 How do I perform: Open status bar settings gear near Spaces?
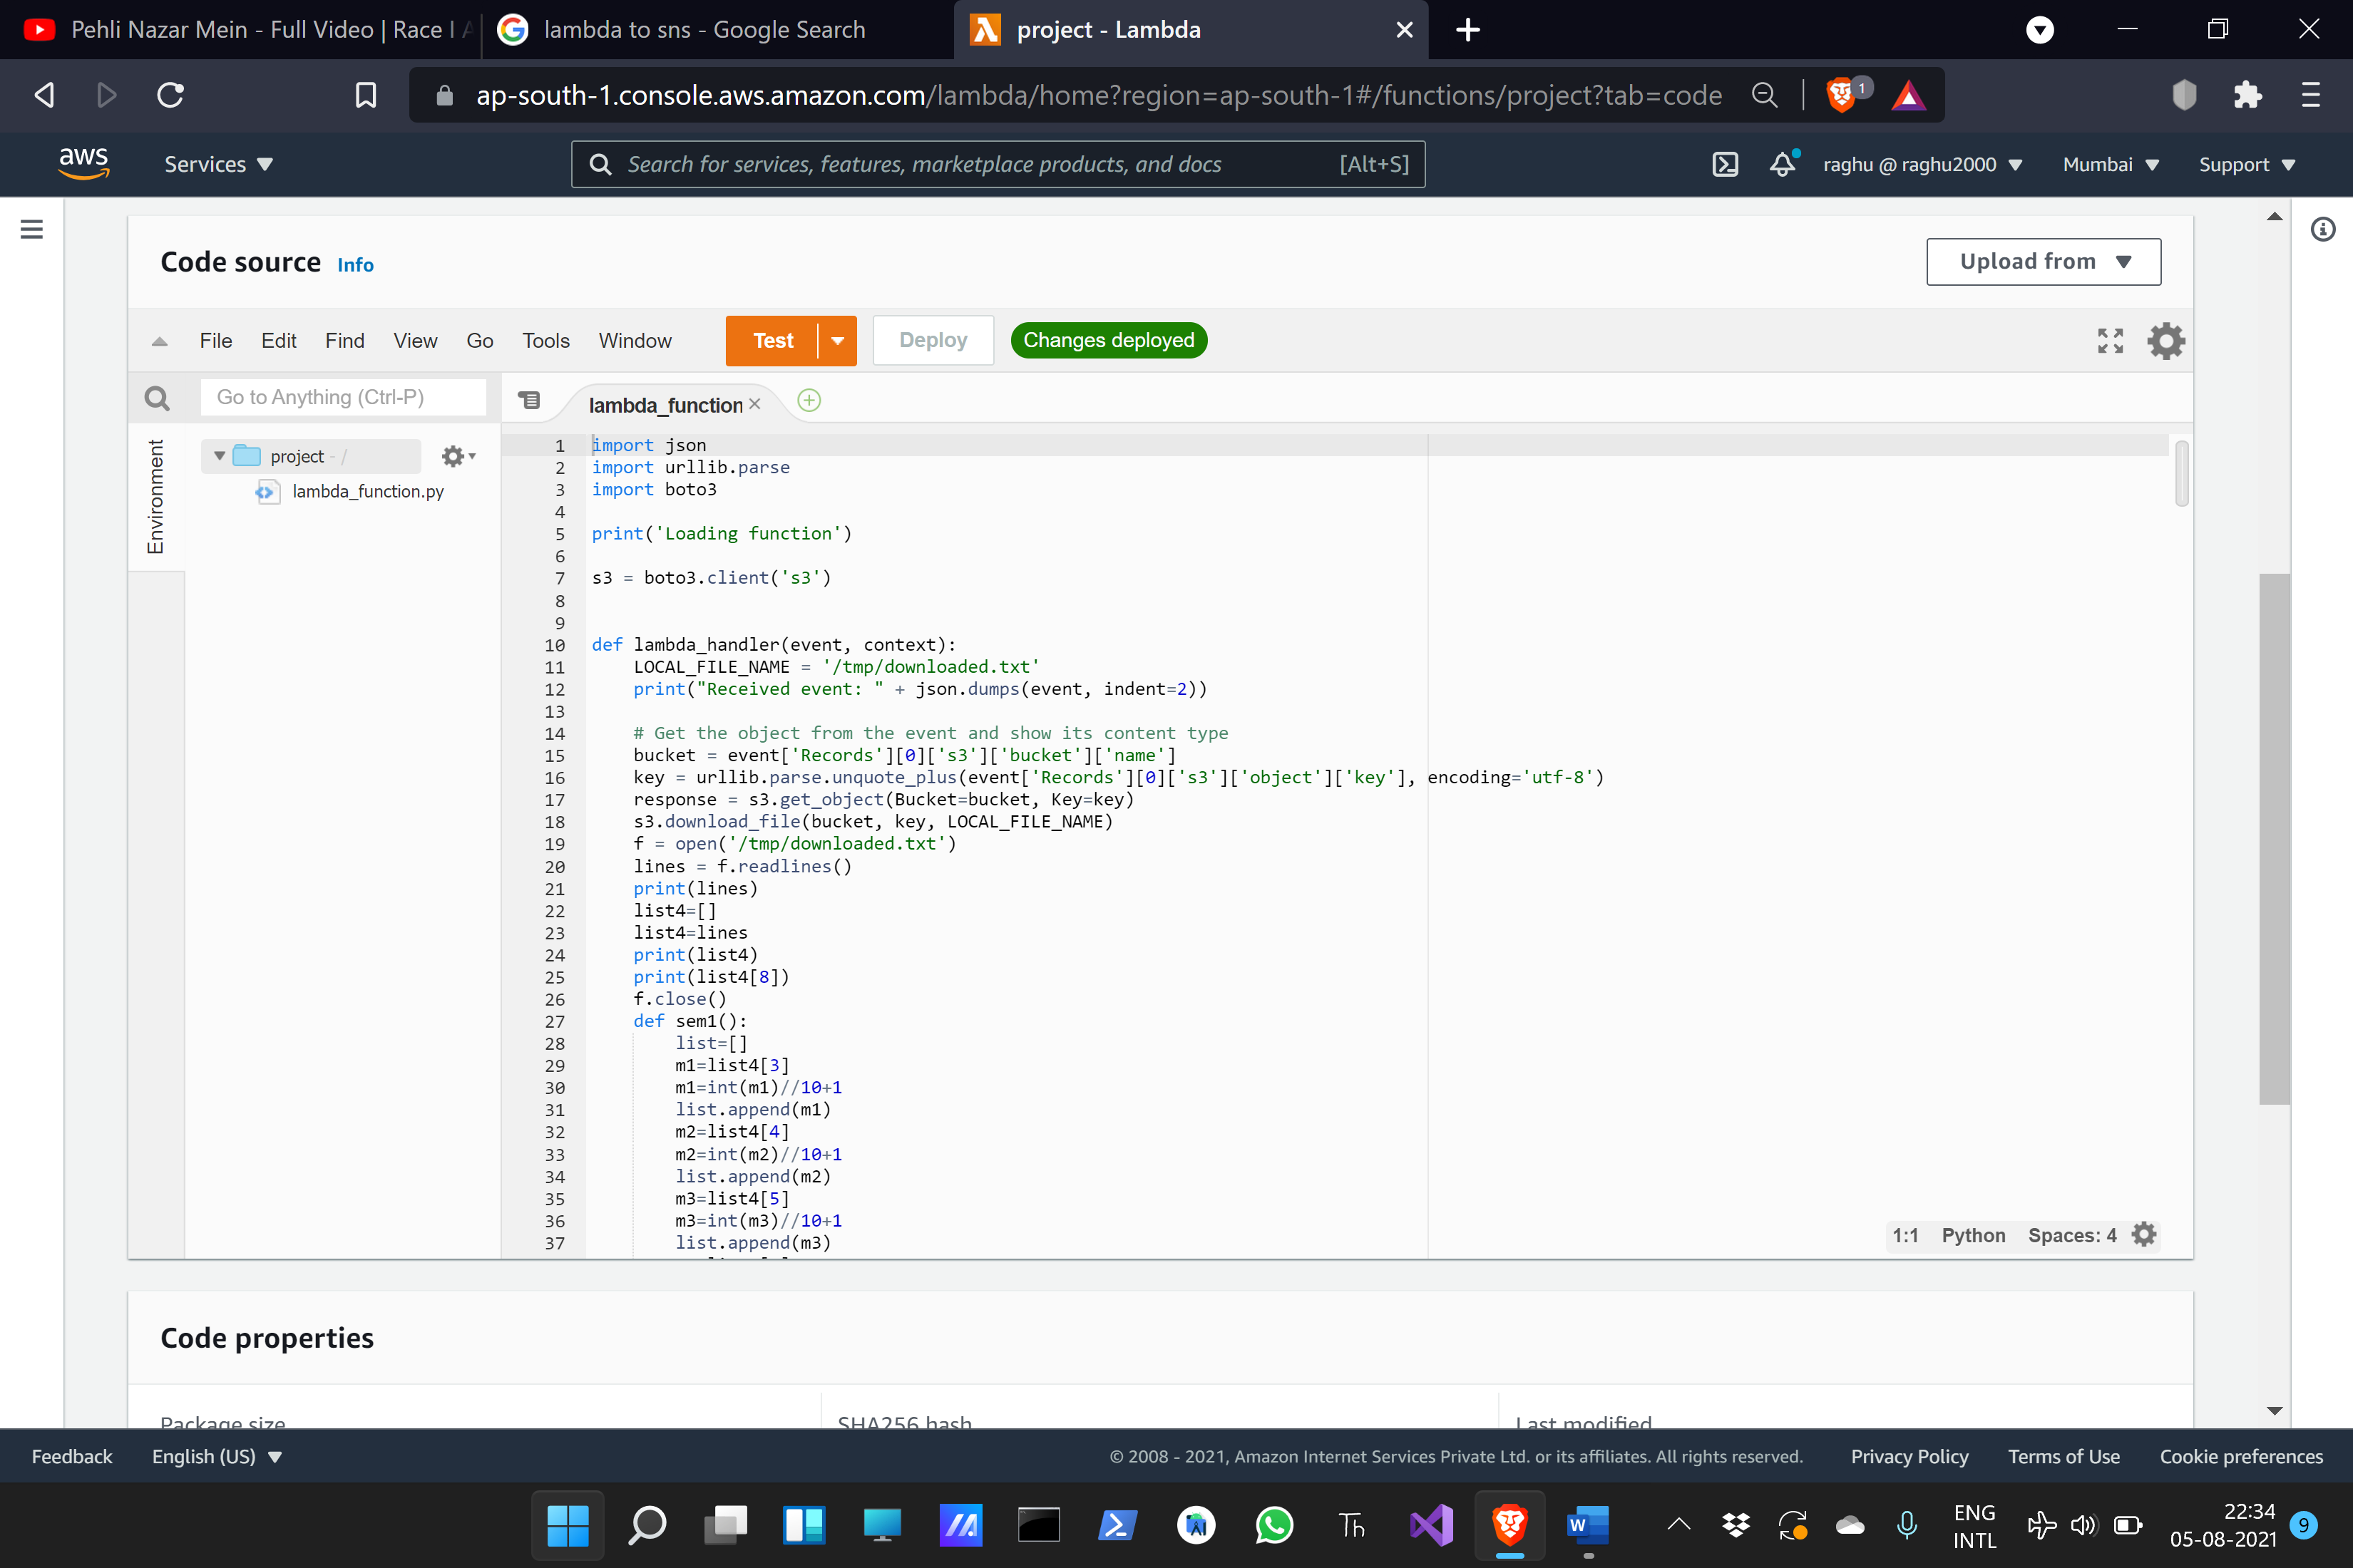[x=2144, y=1234]
